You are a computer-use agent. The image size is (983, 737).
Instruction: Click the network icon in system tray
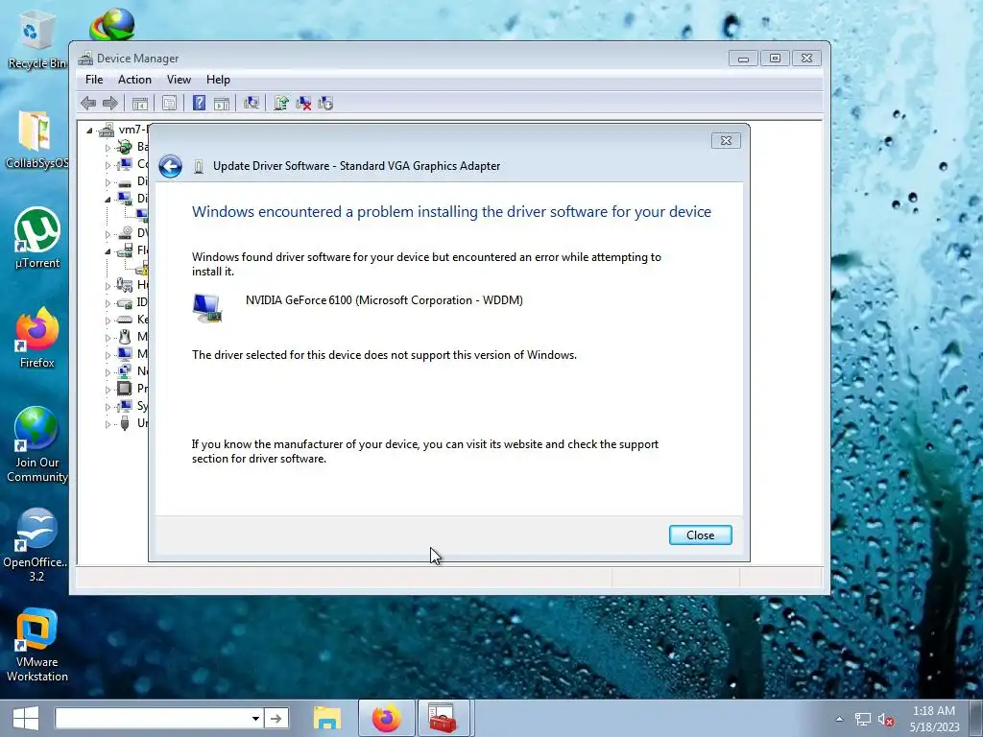(x=863, y=720)
